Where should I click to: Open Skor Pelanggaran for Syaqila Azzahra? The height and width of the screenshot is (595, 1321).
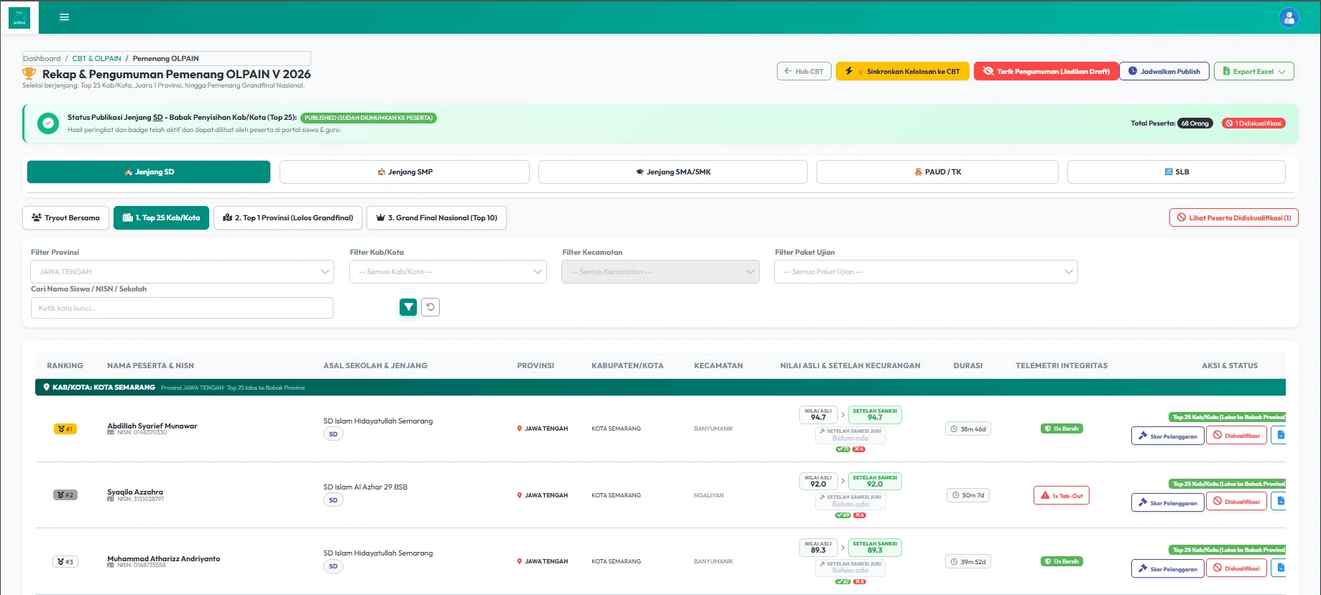[1168, 502]
